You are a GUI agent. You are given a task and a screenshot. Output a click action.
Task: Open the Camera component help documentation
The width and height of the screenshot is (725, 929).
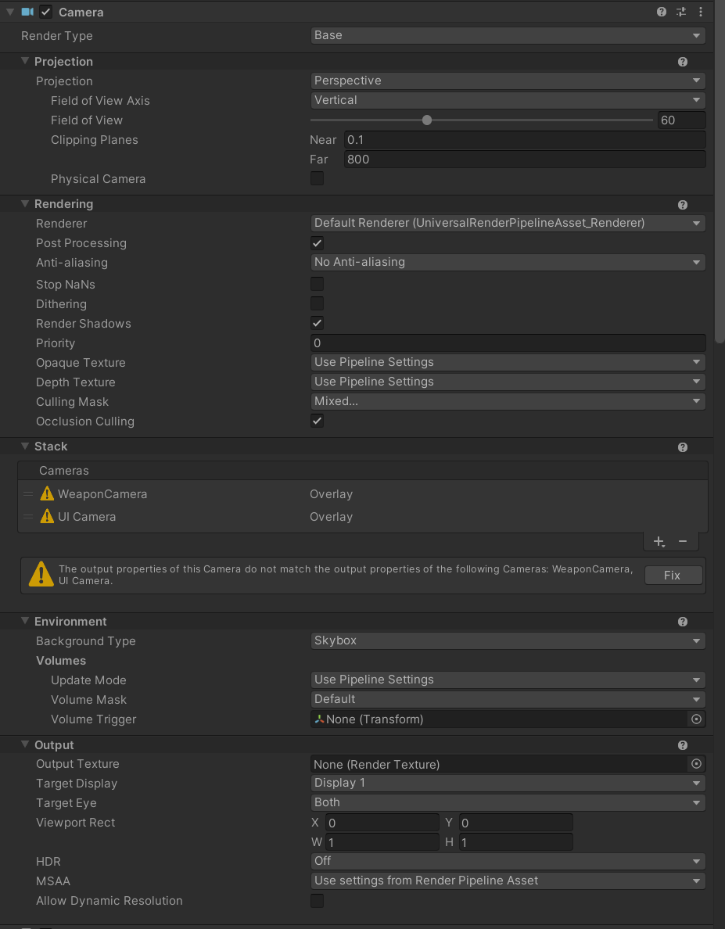[661, 12]
